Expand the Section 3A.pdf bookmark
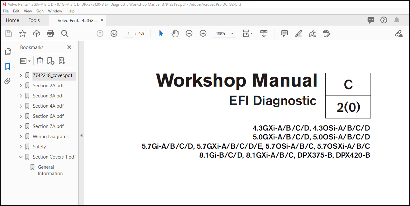 point(21,96)
